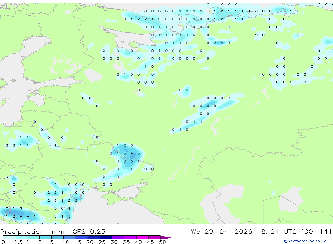The width and height of the screenshot is (333, 244).
Task: Click the 'Precipitation [mm]' title text
Action: pos(34,232)
